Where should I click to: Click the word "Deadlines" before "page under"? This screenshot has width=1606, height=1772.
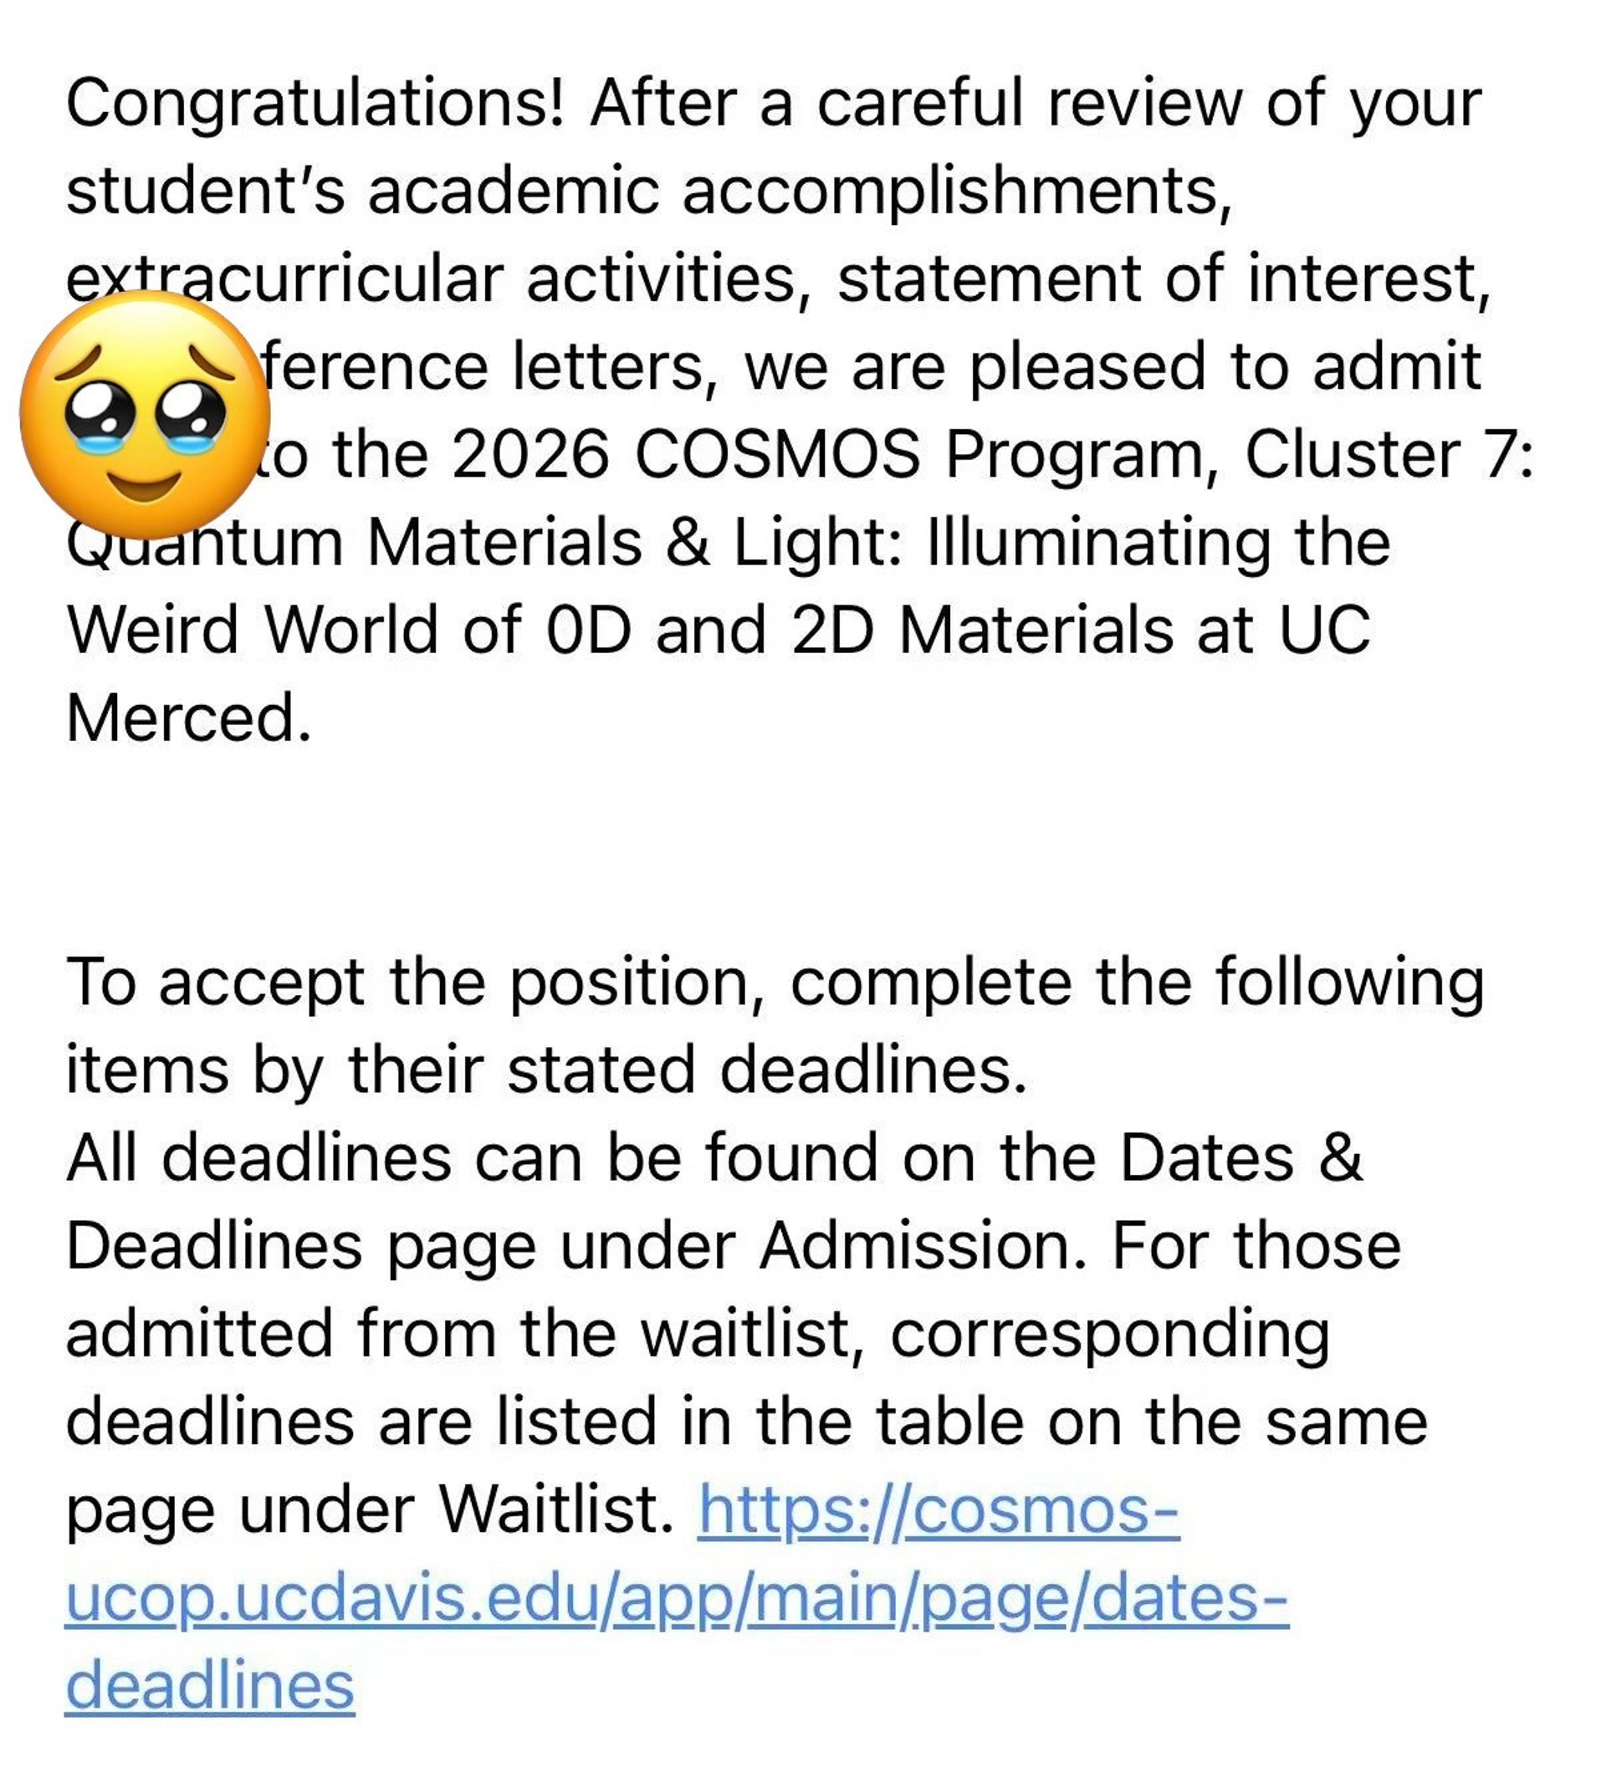point(214,1246)
